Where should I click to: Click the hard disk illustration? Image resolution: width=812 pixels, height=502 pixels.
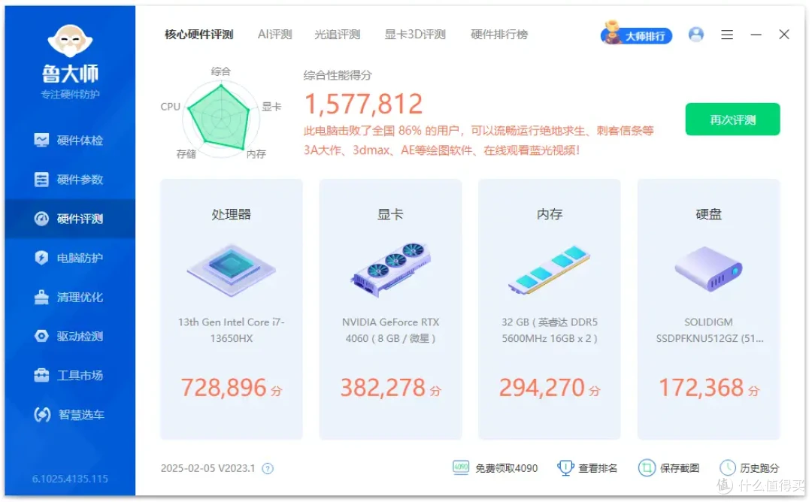(x=708, y=268)
